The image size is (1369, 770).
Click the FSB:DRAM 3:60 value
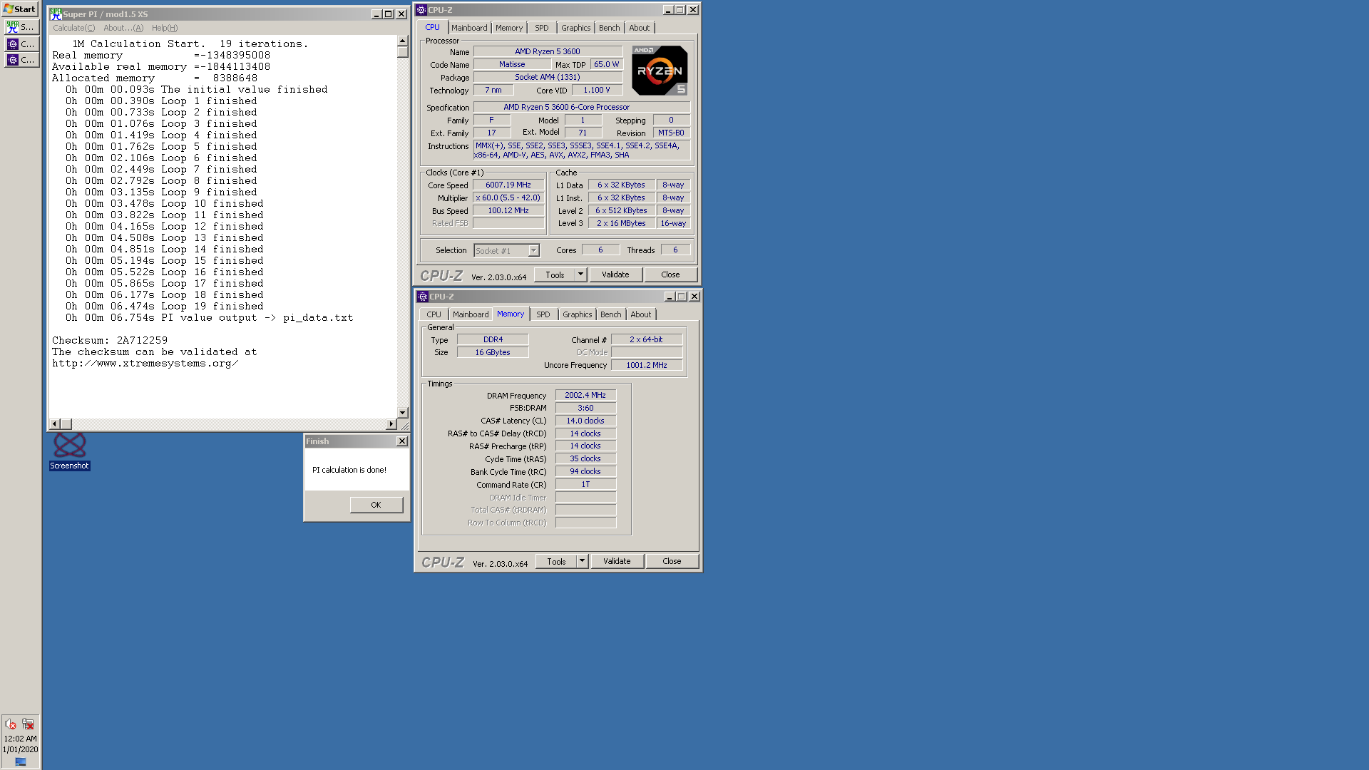point(585,408)
